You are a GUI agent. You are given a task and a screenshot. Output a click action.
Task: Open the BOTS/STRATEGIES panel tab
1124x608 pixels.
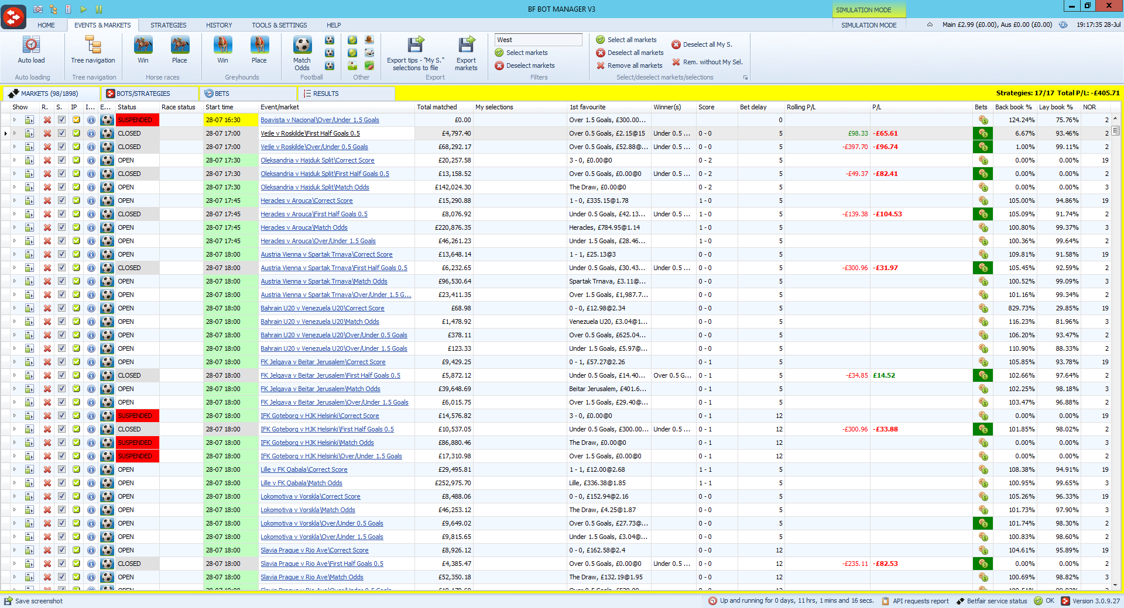pos(150,94)
